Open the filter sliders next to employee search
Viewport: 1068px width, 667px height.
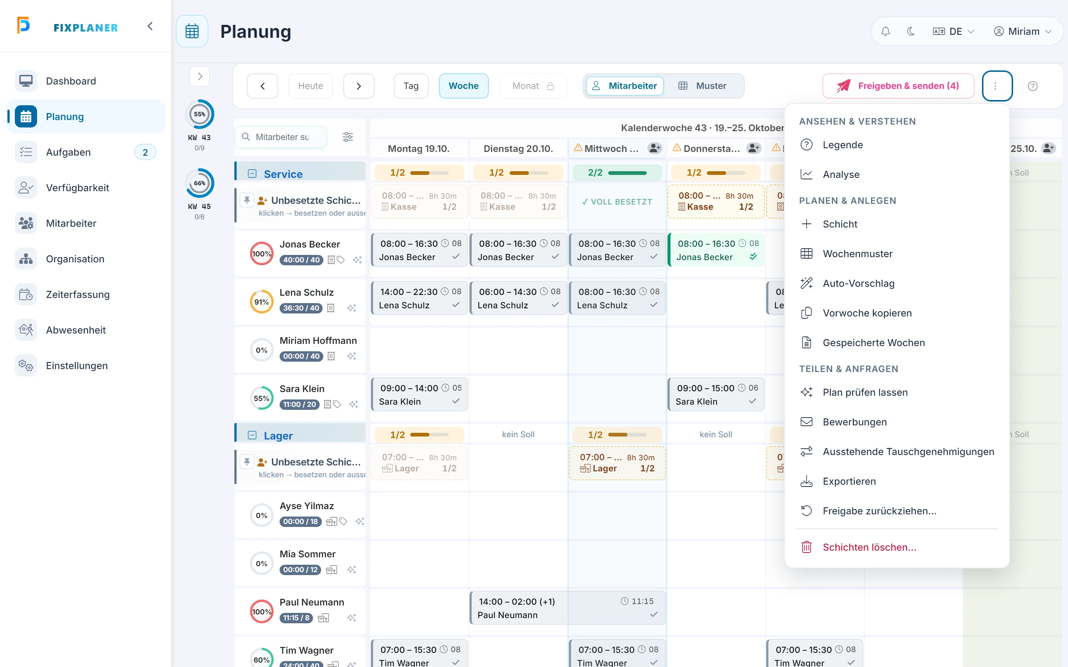[x=348, y=137]
